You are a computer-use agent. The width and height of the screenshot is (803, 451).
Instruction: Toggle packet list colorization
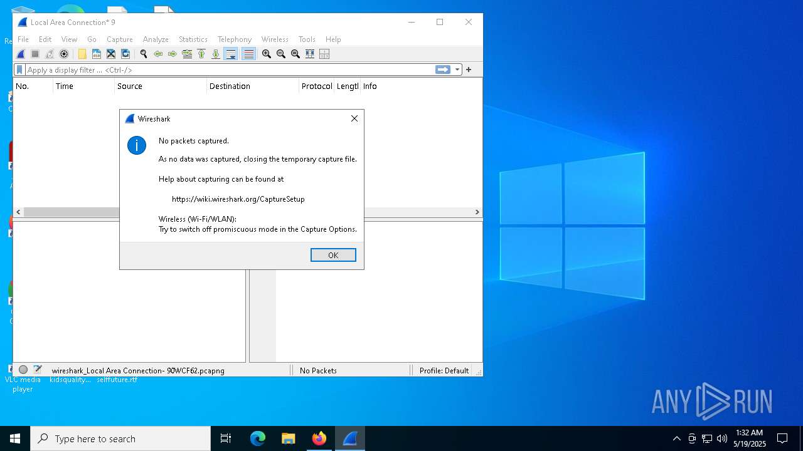click(x=248, y=54)
